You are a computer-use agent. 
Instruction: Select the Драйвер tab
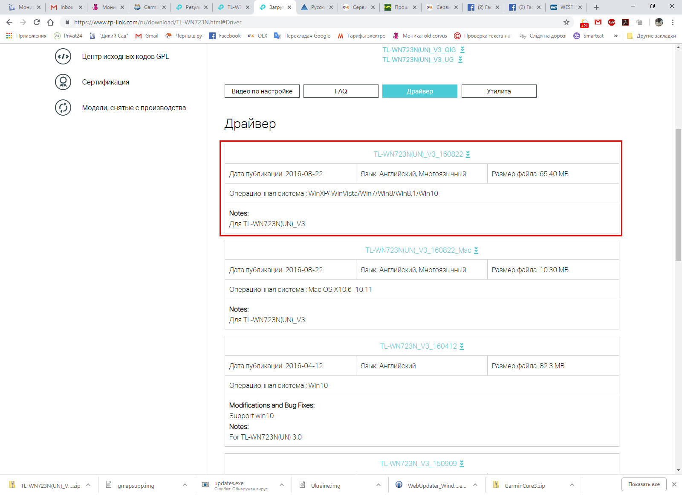click(420, 91)
